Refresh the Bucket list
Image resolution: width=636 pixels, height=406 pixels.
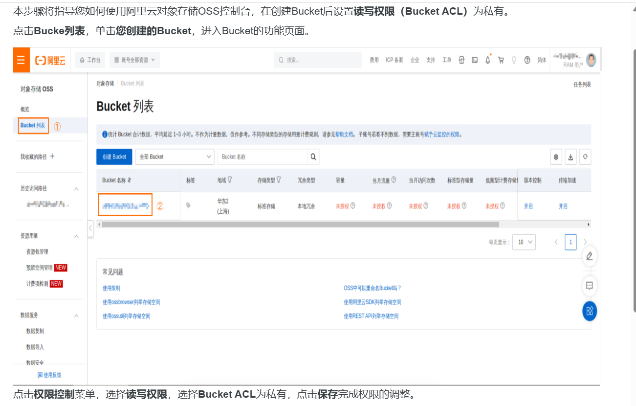585,157
